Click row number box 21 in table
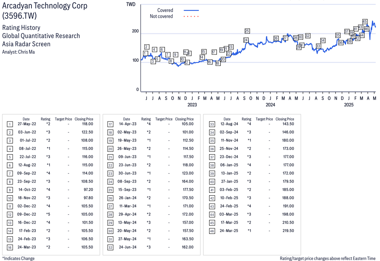The height and width of the screenshot is (261, 380). 110,157
